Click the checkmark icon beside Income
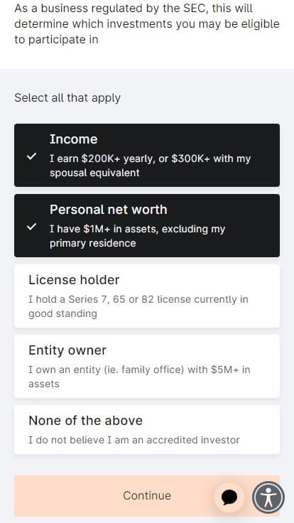Screen dimensions: 294x523 tap(32, 156)
